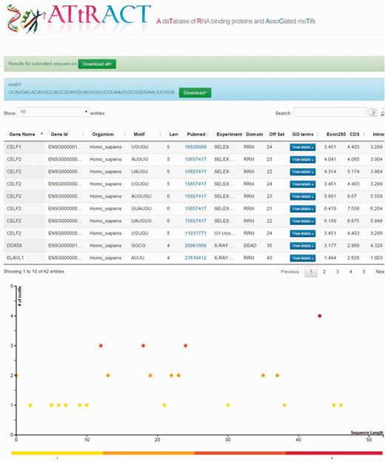Open Pubmed link 20961956 for DDX58

[x=195, y=246]
